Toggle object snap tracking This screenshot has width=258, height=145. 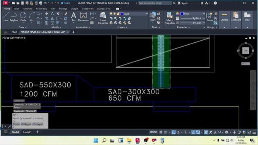pos(193,132)
